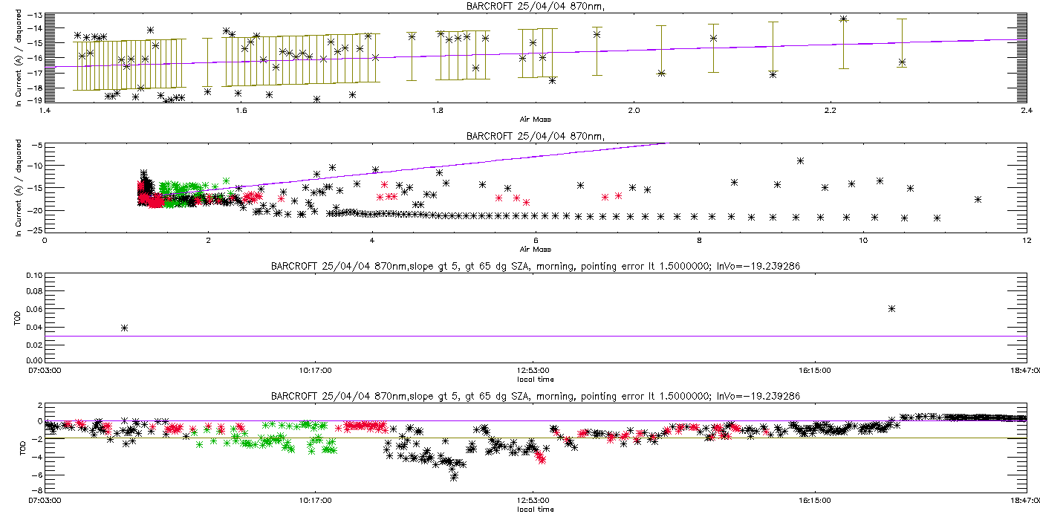
Task: Select the rightmost data point in the second plot
Action: [978, 199]
